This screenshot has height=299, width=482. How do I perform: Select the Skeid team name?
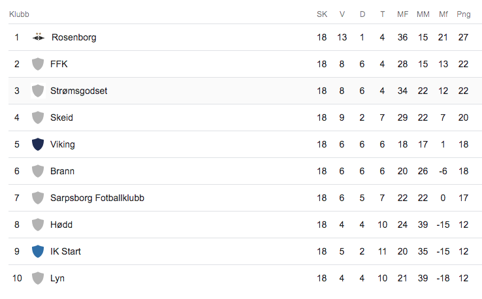(61, 118)
